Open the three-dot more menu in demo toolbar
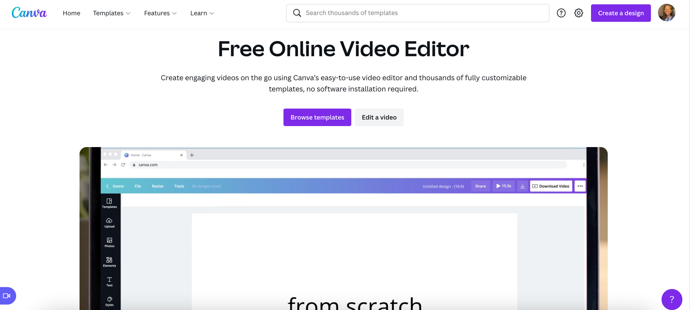 tap(580, 186)
